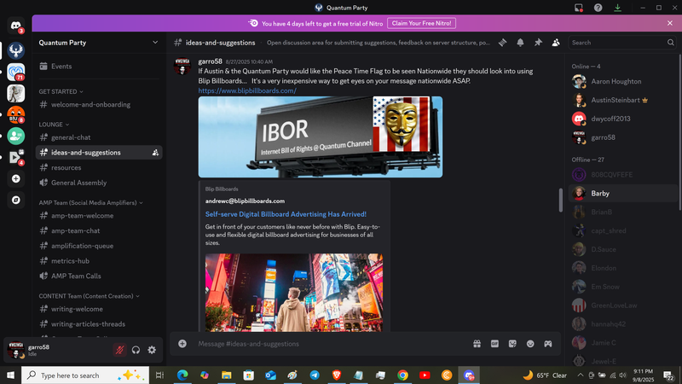Viewport: 682px width, 384px height.
Task: Click the search magnifier icon
Action: click(x=670, y=43)
